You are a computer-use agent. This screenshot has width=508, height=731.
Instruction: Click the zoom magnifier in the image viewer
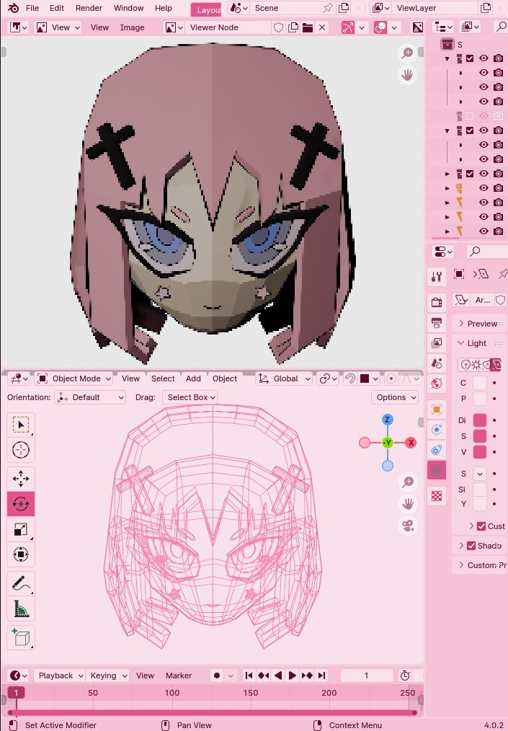point(407,53)
